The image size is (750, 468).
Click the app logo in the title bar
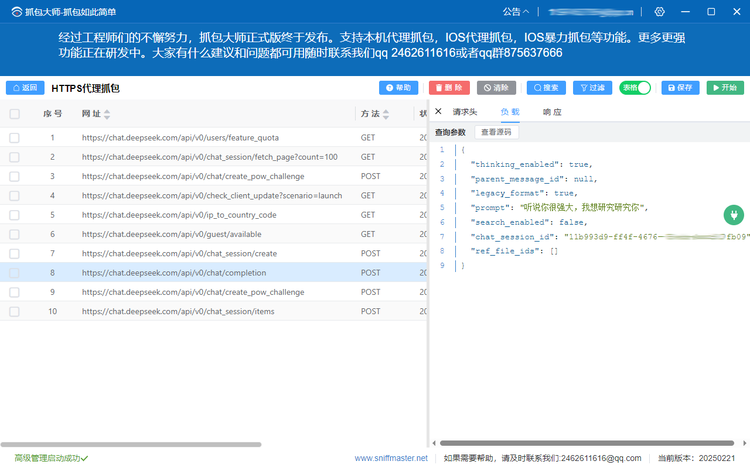point(17,12)
